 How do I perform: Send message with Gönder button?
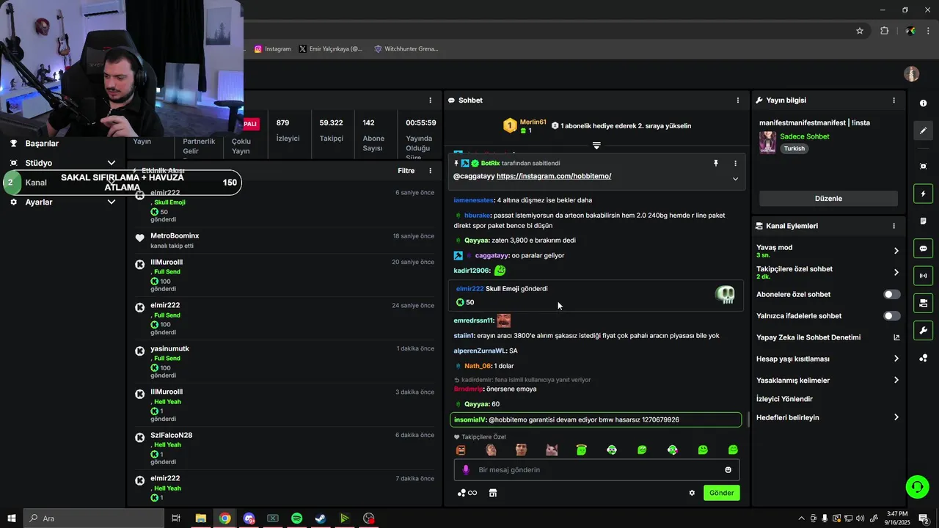(721, 493)
